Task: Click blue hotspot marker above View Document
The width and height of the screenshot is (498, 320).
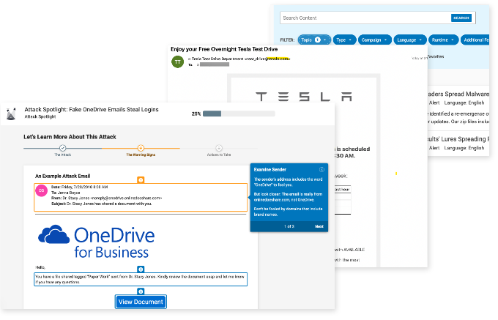Action: point(141,291)
